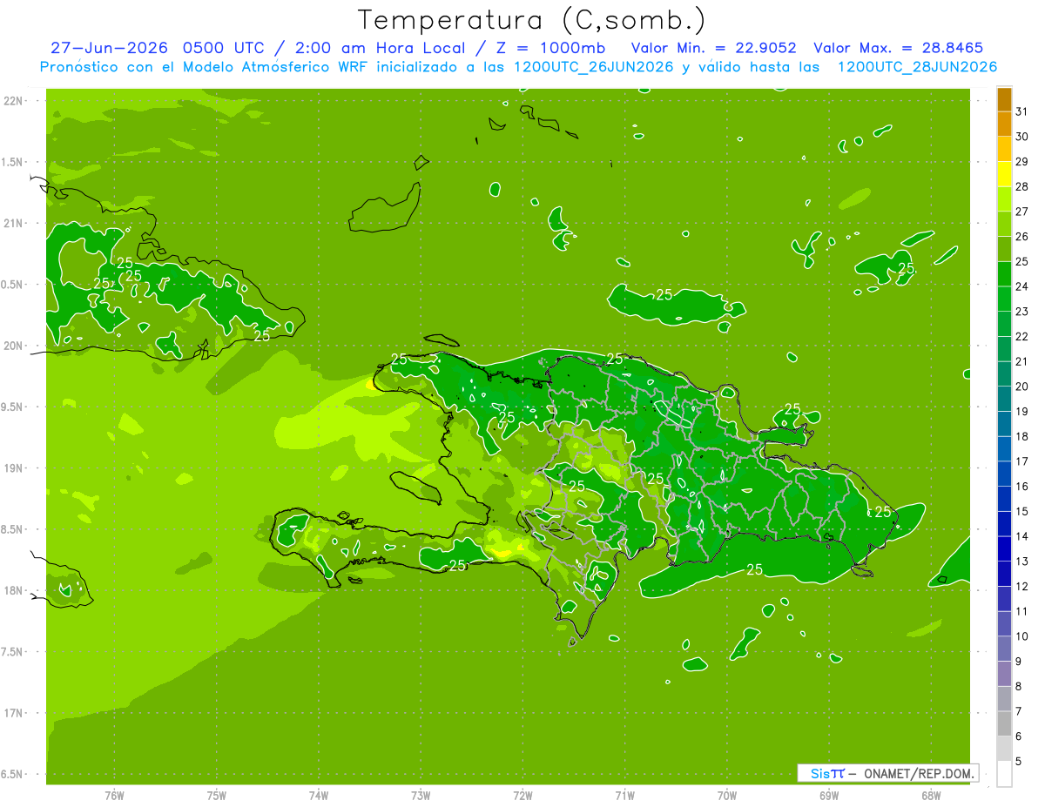Click the 20N latitude axis label

click(x=12, y=346)
